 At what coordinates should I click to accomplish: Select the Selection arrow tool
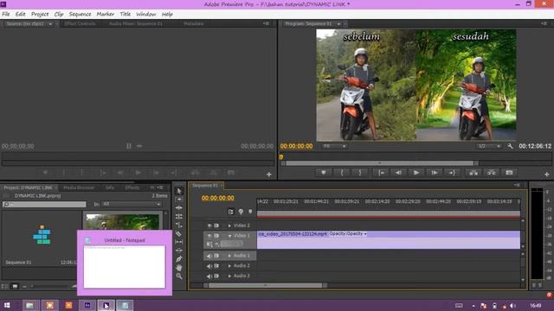click(179, 191)
